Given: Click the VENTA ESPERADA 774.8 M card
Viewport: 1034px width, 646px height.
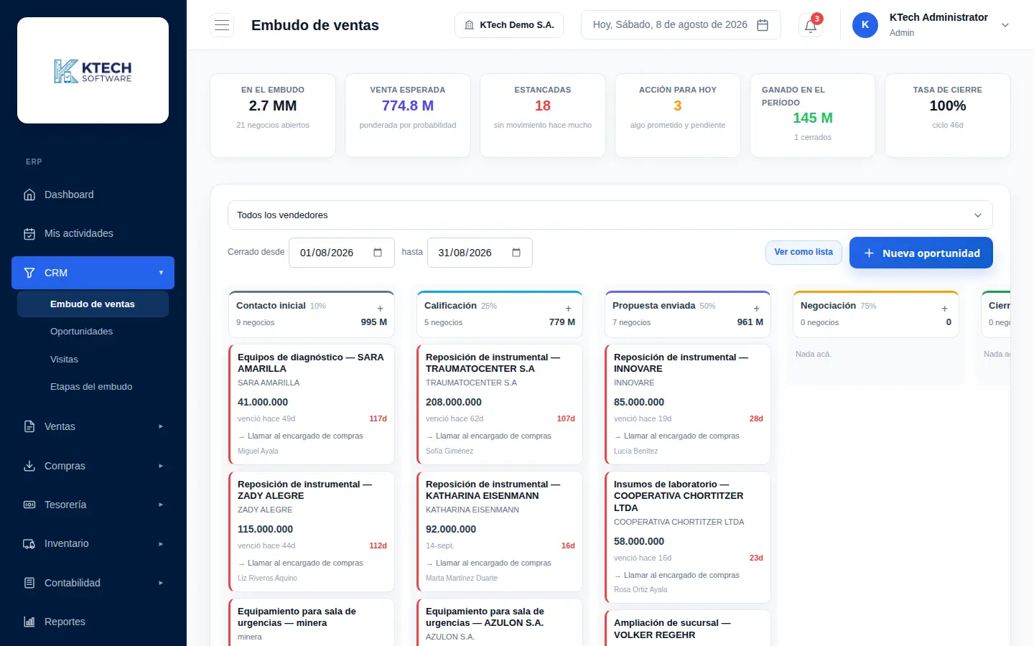Looking at the screenshot, I should tap(408, 116).
